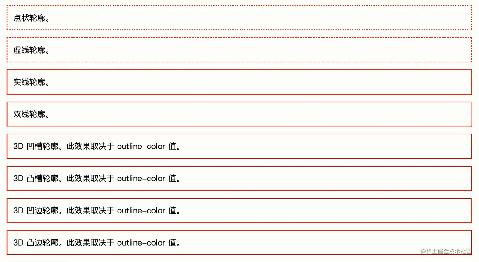Click the dotted outline box
Image resolution: width=479 pixels, height=262 pixels.
click(239, 18)
